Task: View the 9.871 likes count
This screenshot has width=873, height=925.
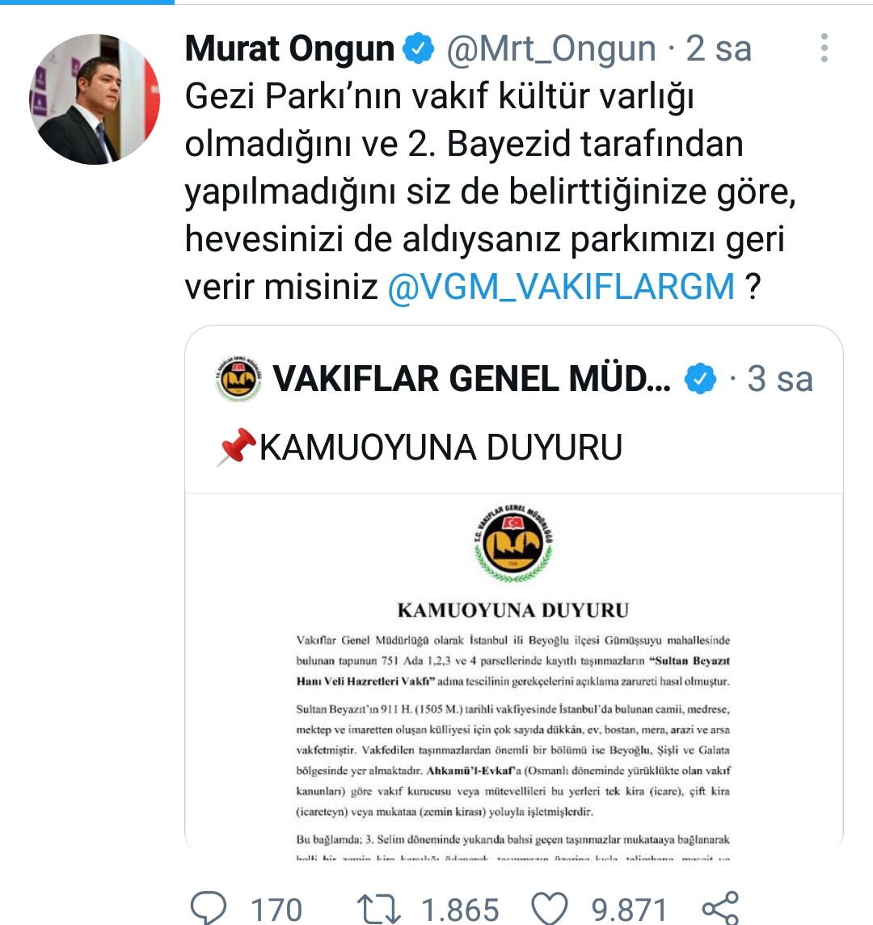Action: 629,909
